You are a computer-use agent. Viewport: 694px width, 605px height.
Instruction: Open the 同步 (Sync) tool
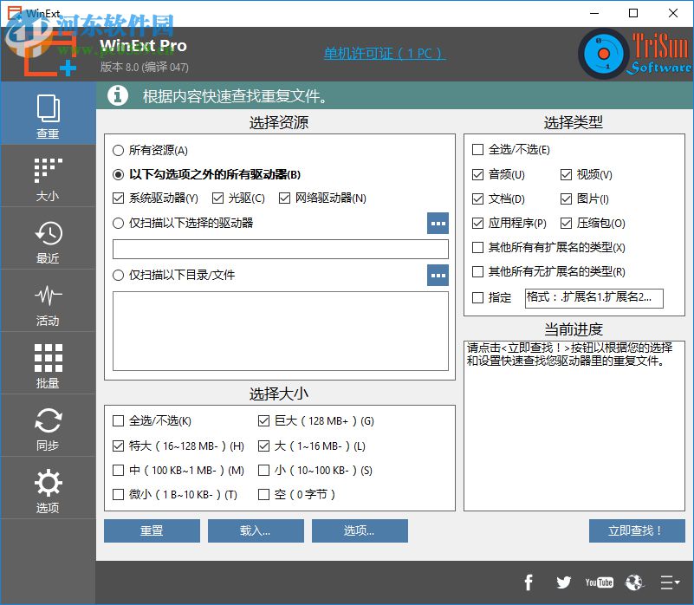48,426
